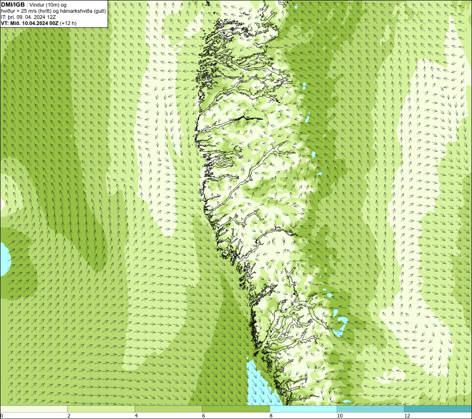The width and height of the screenshot is (472, 419).
Task: Click the scale label '8'
Action: coord(271,416)
